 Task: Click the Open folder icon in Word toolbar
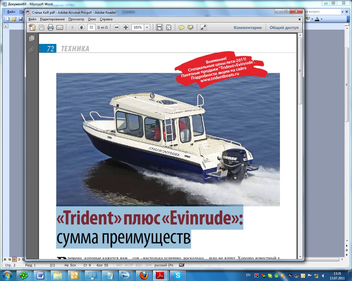point(14,19)
